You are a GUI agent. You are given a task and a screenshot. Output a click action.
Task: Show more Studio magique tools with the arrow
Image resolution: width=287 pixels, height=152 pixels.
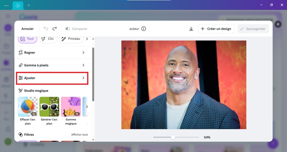(x=87, y=106)
